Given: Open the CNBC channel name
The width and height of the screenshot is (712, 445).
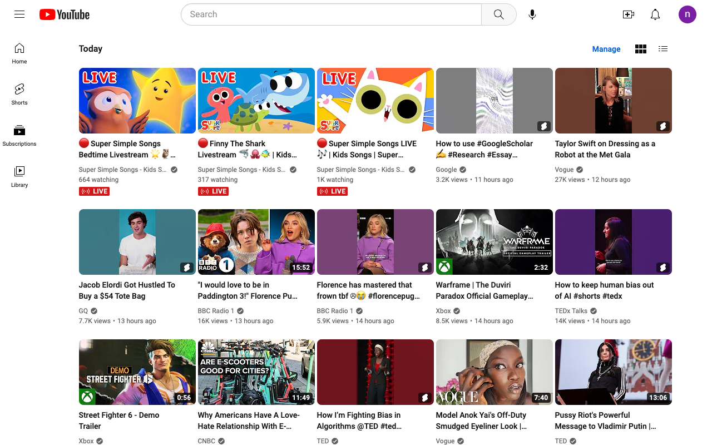Looking at the screenshot, I should coord(207,441).
